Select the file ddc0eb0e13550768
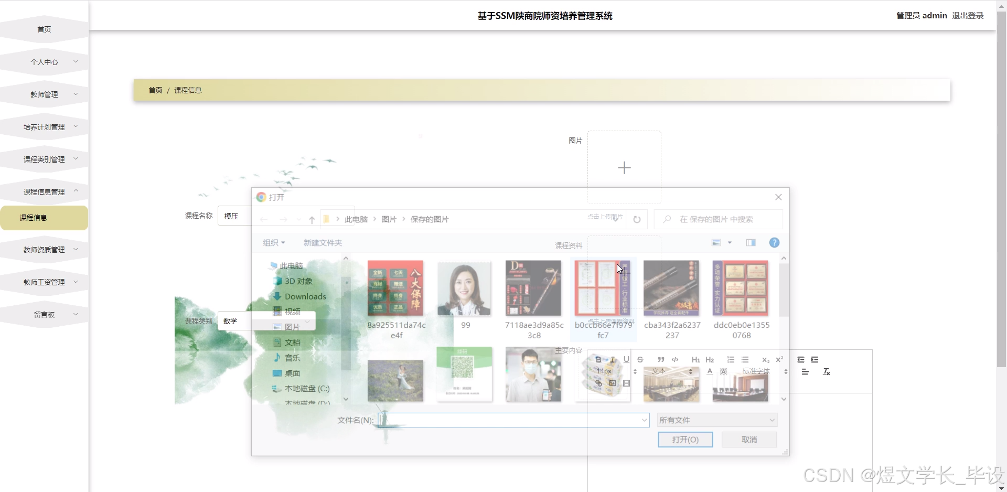The width and height of the screenshot is (1007, 492). coord(741,300)
